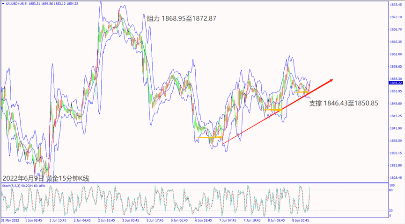Select the 3 Jun 05:45 time axis label
This screenshot has height=224, width=405.
tap(132, 220)
